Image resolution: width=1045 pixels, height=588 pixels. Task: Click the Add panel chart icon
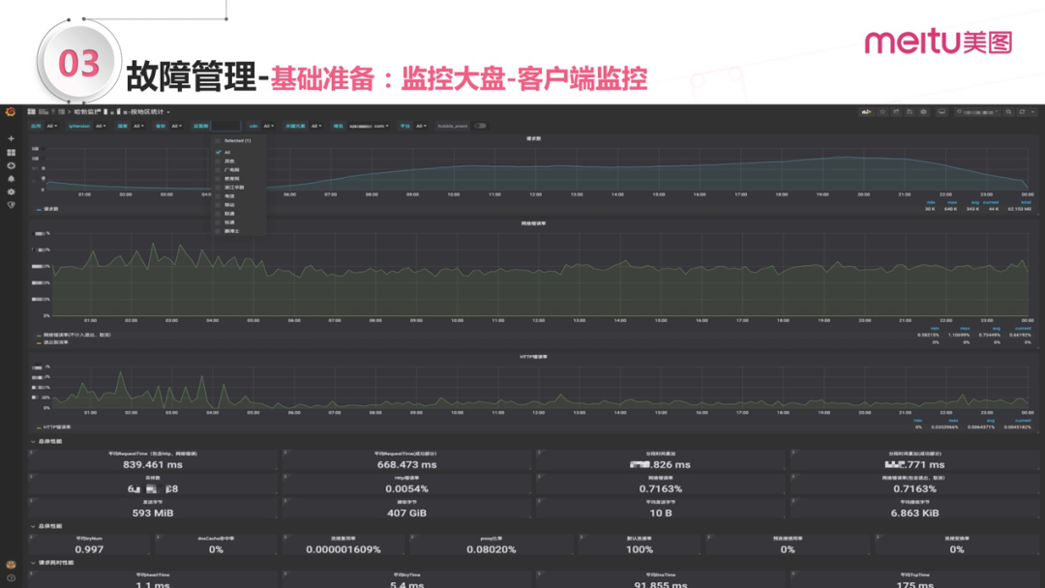[x=866, y=112]
